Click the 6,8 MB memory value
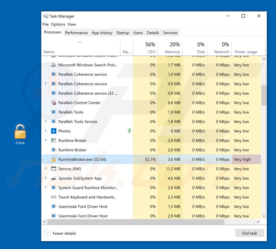 pyautogui.click(x=174, y=103)
